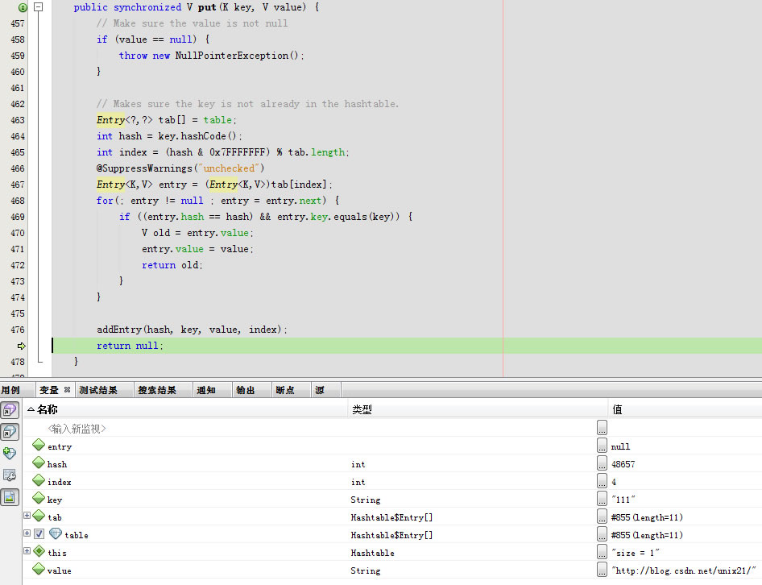The image size is (762, 585).
Task: Click the current program counter arrow in gutter
Action: [22, 346]
